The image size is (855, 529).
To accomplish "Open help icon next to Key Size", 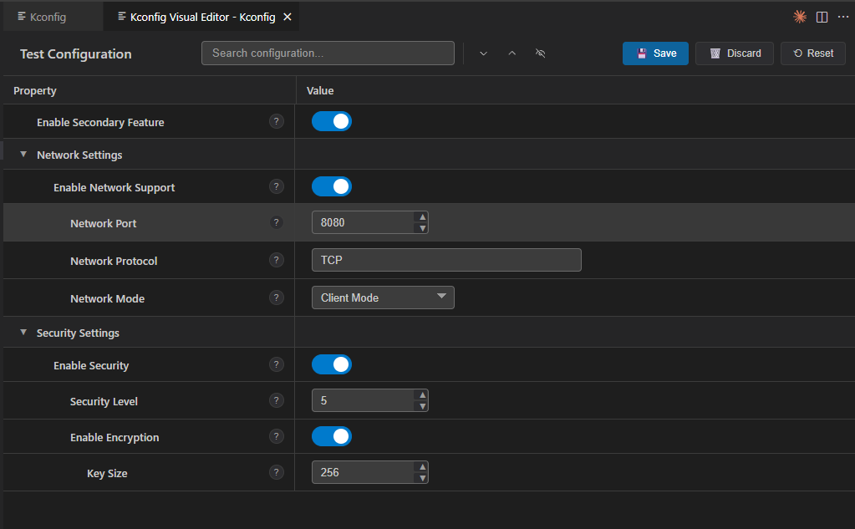I will coord(277,472).
